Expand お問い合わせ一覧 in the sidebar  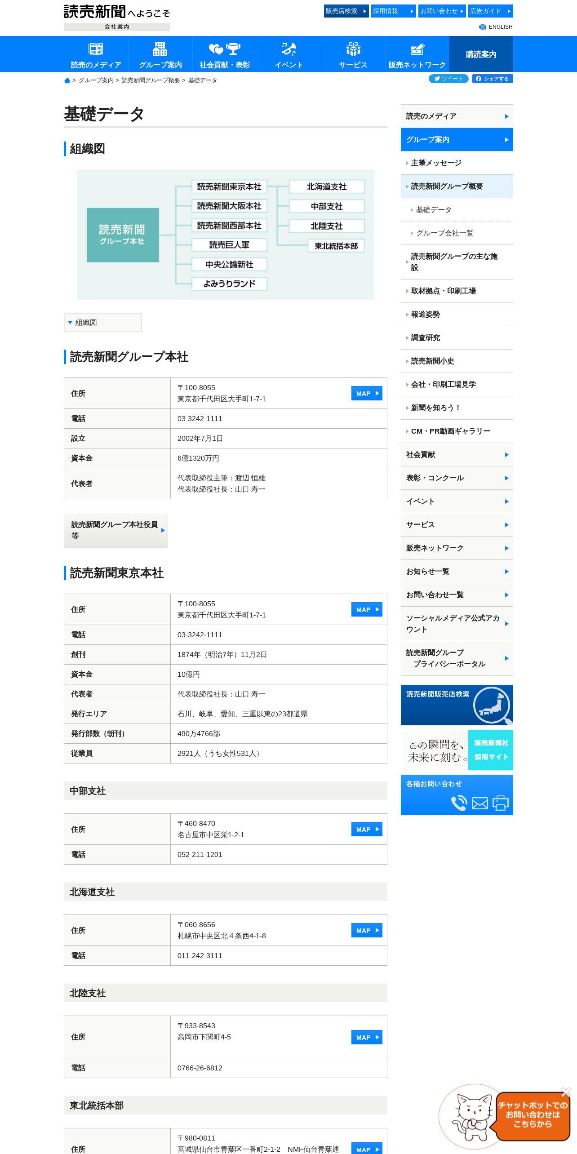point(457,595)
